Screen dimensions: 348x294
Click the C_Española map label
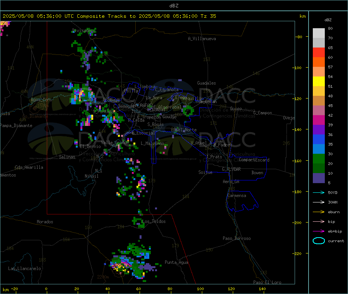(x=167, y=90)
